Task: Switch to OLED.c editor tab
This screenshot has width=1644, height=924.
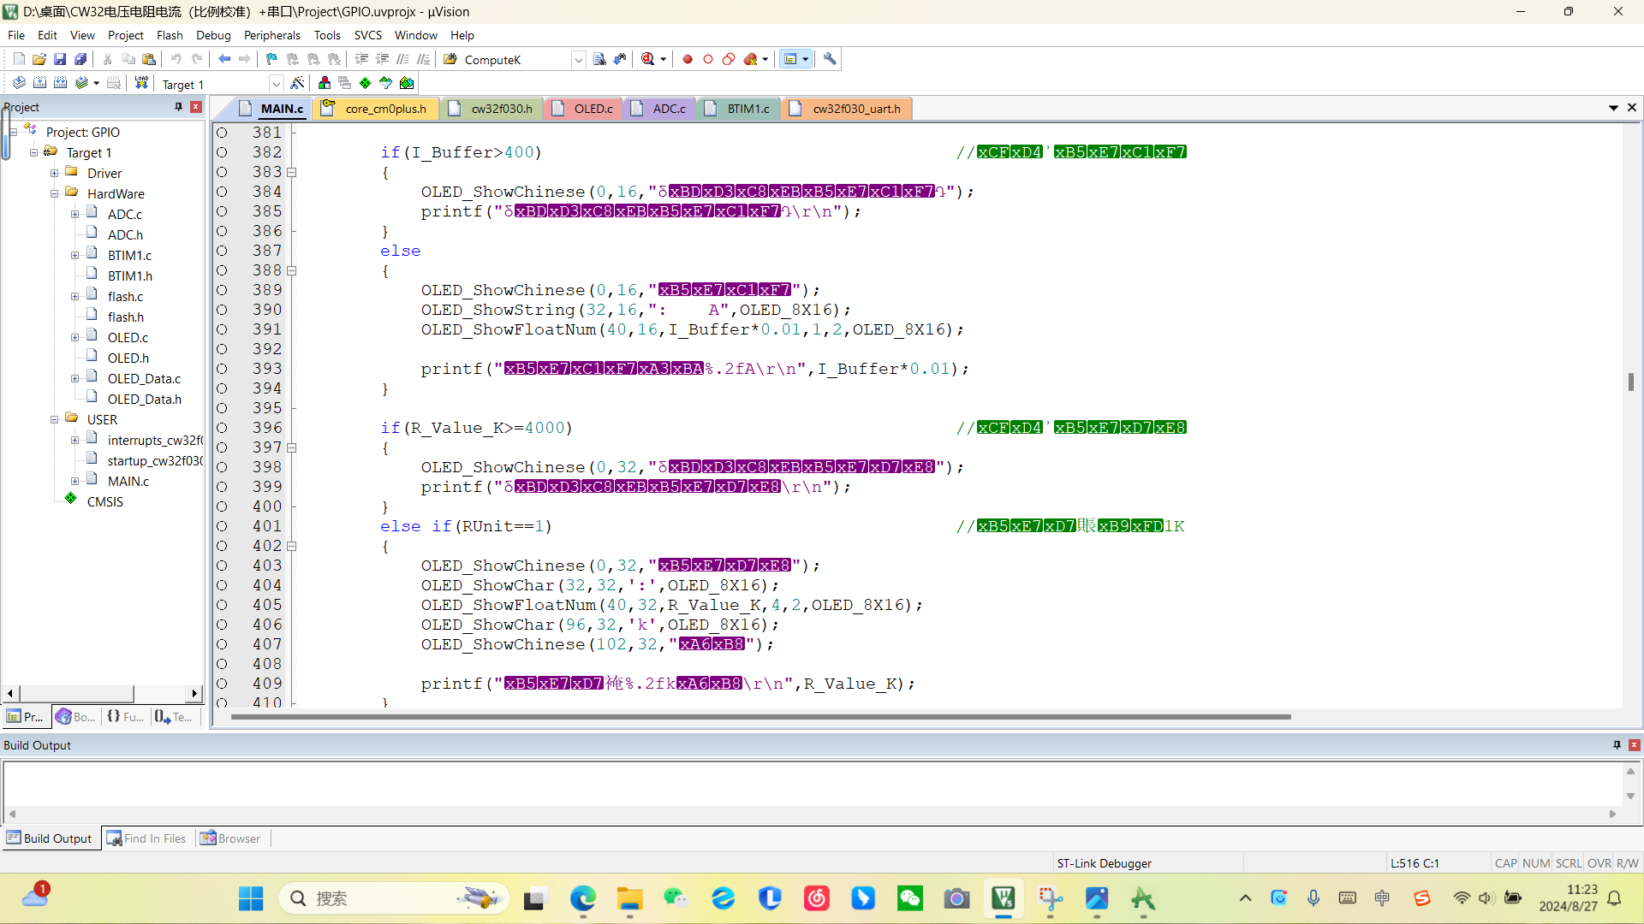Action: pos(584,109)
